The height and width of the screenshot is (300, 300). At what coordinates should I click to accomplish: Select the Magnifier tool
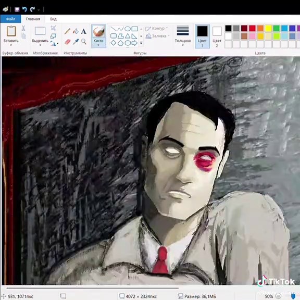[x=84, y=42]
